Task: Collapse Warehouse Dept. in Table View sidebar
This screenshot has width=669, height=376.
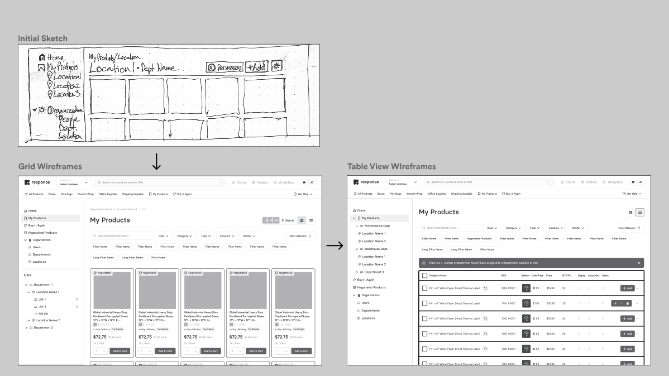Action: [357, 249]
